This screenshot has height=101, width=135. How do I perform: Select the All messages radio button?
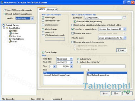tap(43, 18)
